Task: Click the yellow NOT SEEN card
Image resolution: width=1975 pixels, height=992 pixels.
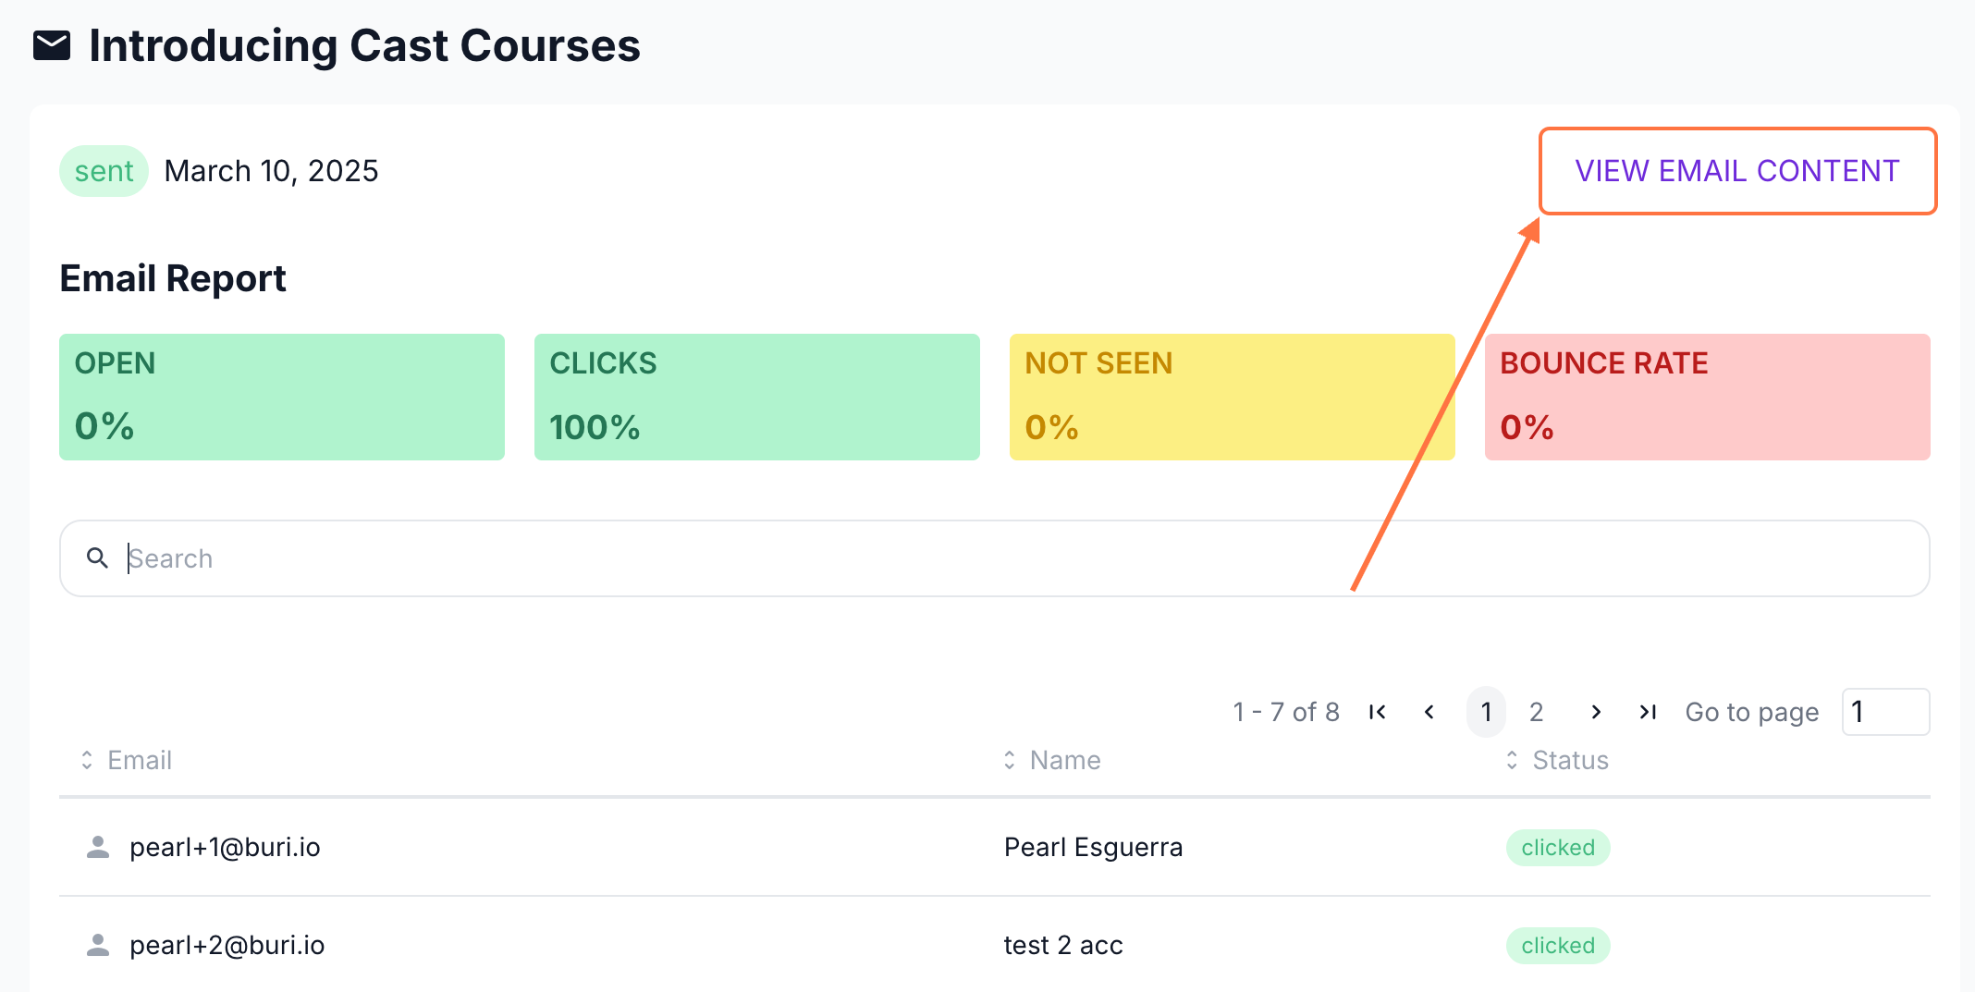Action: pos(1232,397)
